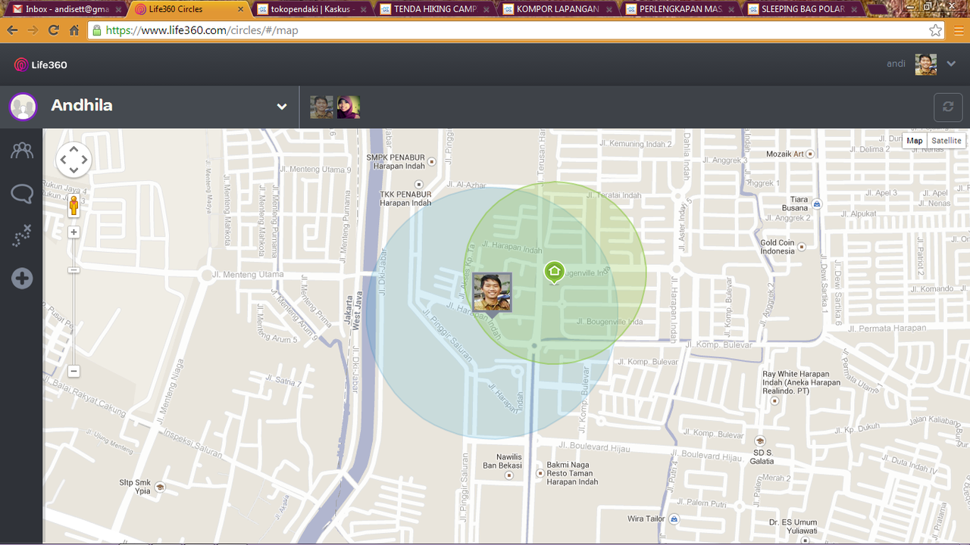The height and width of the screenshot is (545, 970).
Task: Click the browser forward arrow
Action: tap(33, 30)
